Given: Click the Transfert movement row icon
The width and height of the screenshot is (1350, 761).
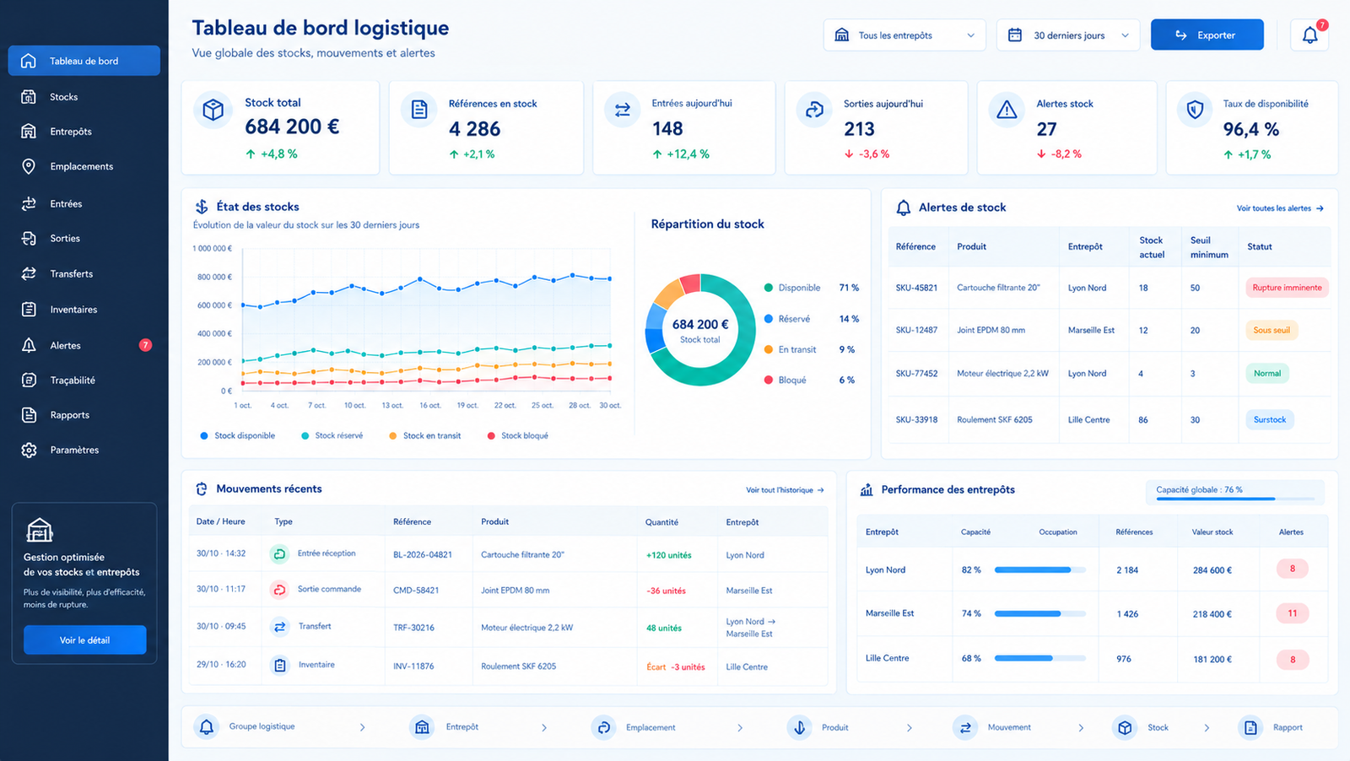Looking at the screenshot, I should (279, 627).
